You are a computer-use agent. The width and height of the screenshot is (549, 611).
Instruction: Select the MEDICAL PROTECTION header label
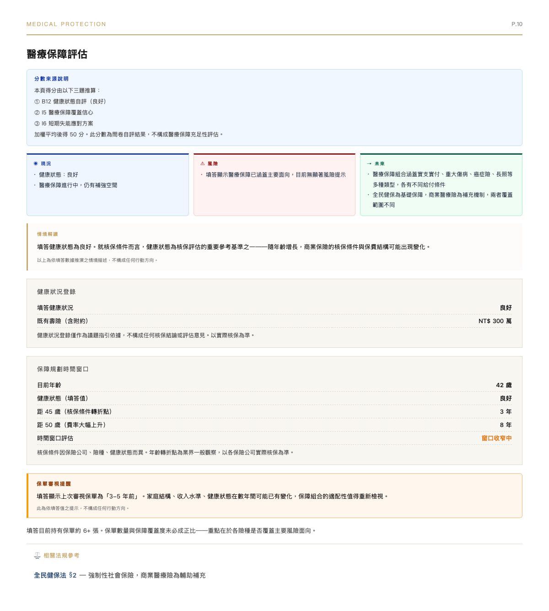pyautogui.click(x=66, y=24)
